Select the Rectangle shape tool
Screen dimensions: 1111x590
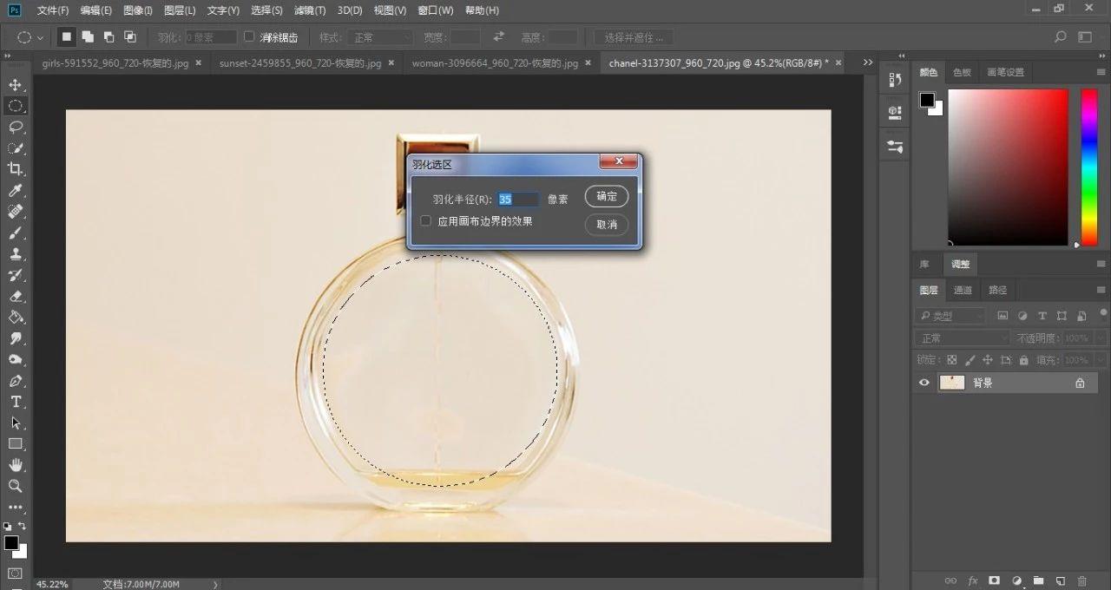[x=15, y=444]
